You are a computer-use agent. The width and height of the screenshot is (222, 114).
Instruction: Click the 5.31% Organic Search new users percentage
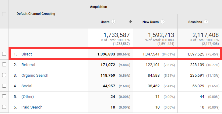point(169,76)
